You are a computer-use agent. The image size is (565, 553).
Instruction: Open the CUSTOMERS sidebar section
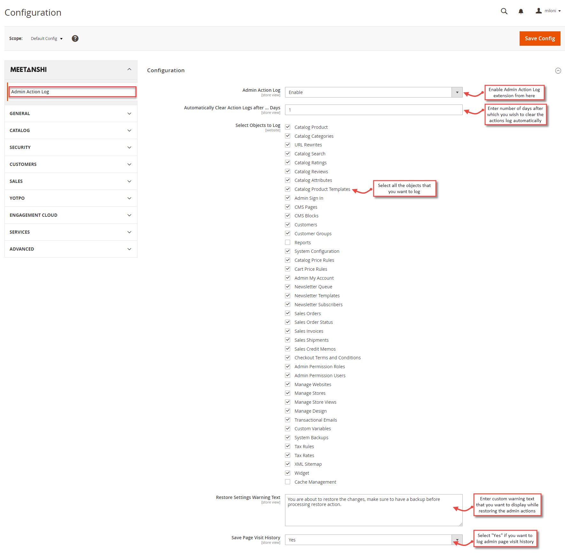[71, 164]
